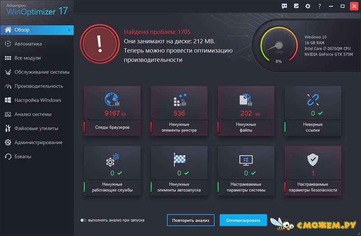Click the gears icon for running services

[112, 160]
